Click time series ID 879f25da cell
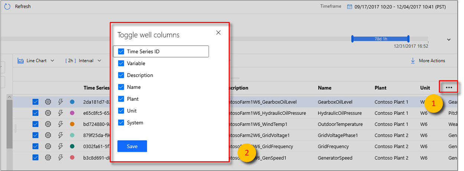The image size is (464, 171). pyautogui.click(x=97, y=135)
